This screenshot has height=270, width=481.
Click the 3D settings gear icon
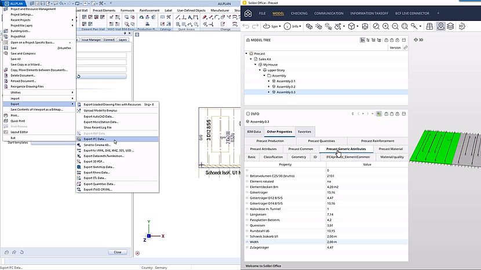click(462, 26)
